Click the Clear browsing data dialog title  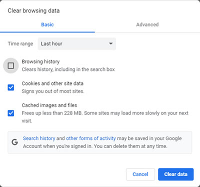tap(33, 10)
